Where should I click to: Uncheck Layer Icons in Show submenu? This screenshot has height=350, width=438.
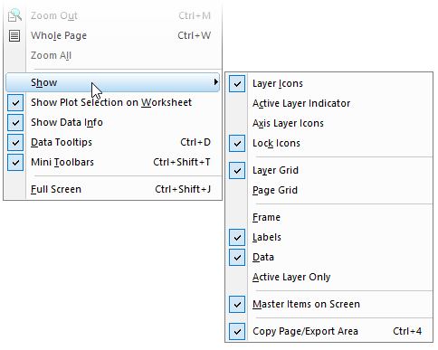237,83
